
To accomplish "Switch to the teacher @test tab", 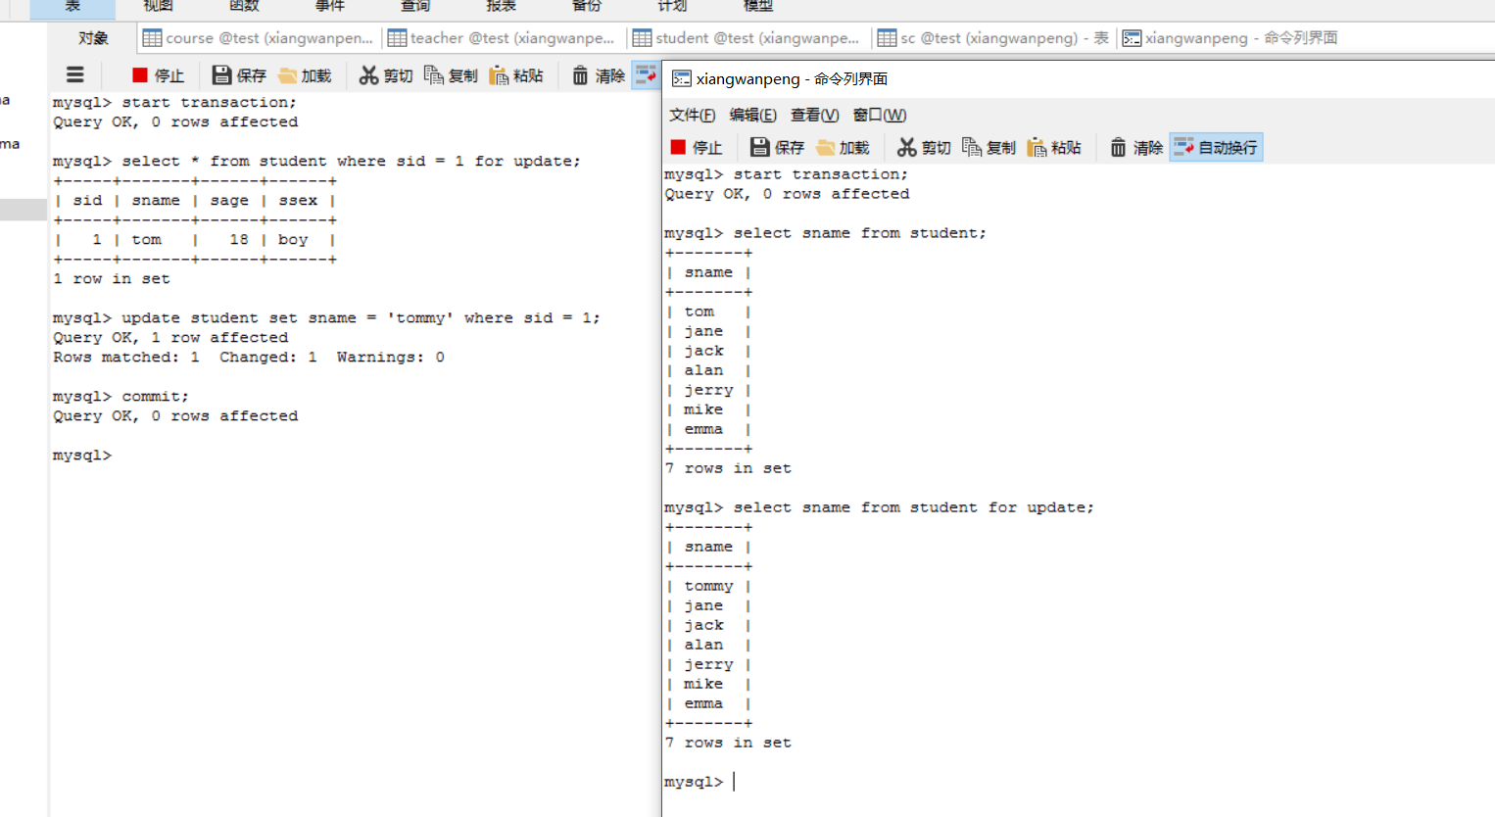I will 502,38.
